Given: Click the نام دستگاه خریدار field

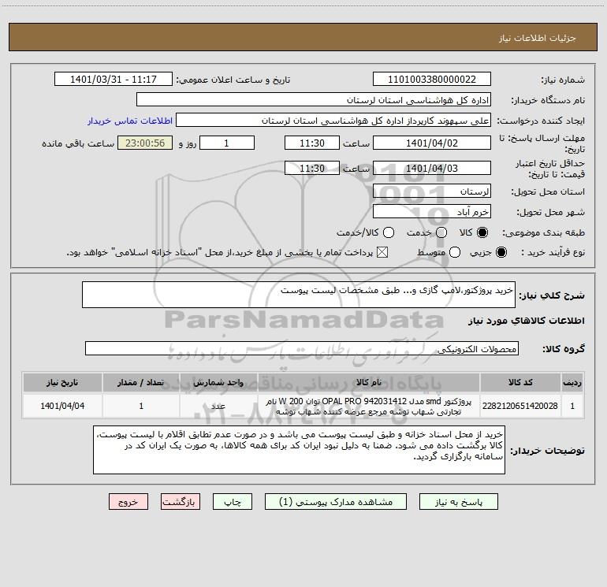Looking at the screenshot, I should click(x=314, y=100).
